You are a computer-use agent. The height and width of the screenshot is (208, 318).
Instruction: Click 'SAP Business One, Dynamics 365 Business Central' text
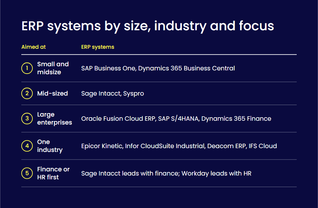tap(158, 68)
